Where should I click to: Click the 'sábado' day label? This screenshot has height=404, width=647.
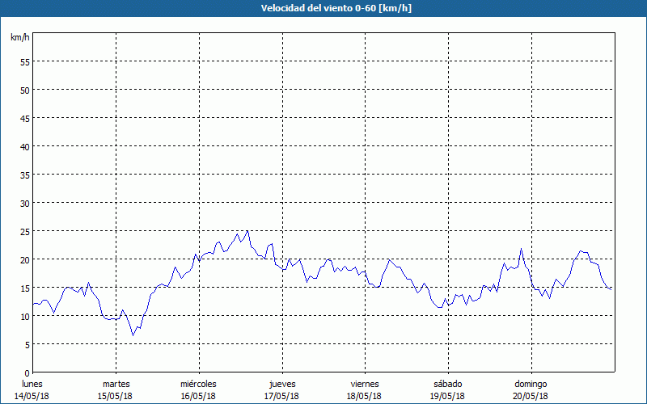[448, 384]
